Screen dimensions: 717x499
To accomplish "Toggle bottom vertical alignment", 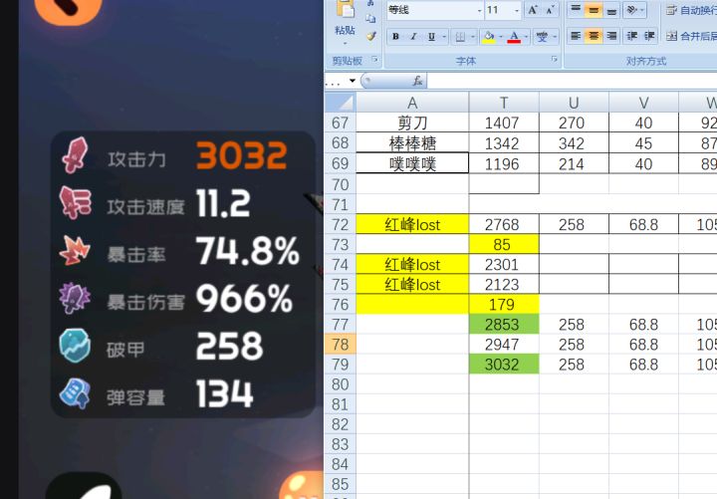I will click(611, 10).
